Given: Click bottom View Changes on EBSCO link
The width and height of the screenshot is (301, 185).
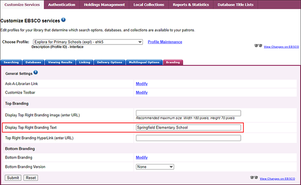Looking at the screenshot, I should 277,178.
